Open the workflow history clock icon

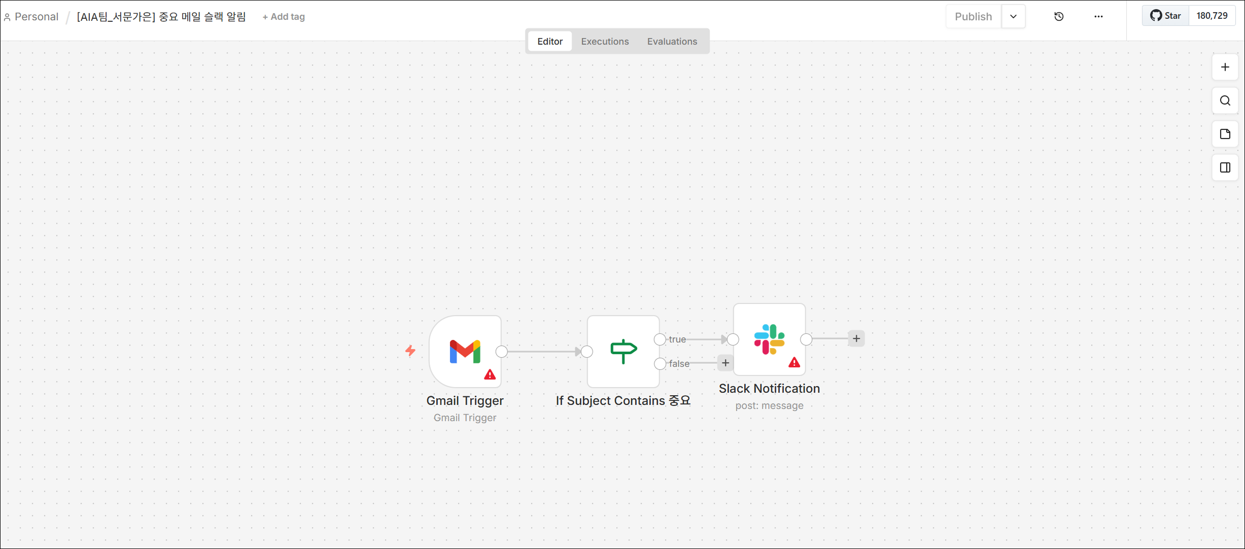tap(1059, 16)
